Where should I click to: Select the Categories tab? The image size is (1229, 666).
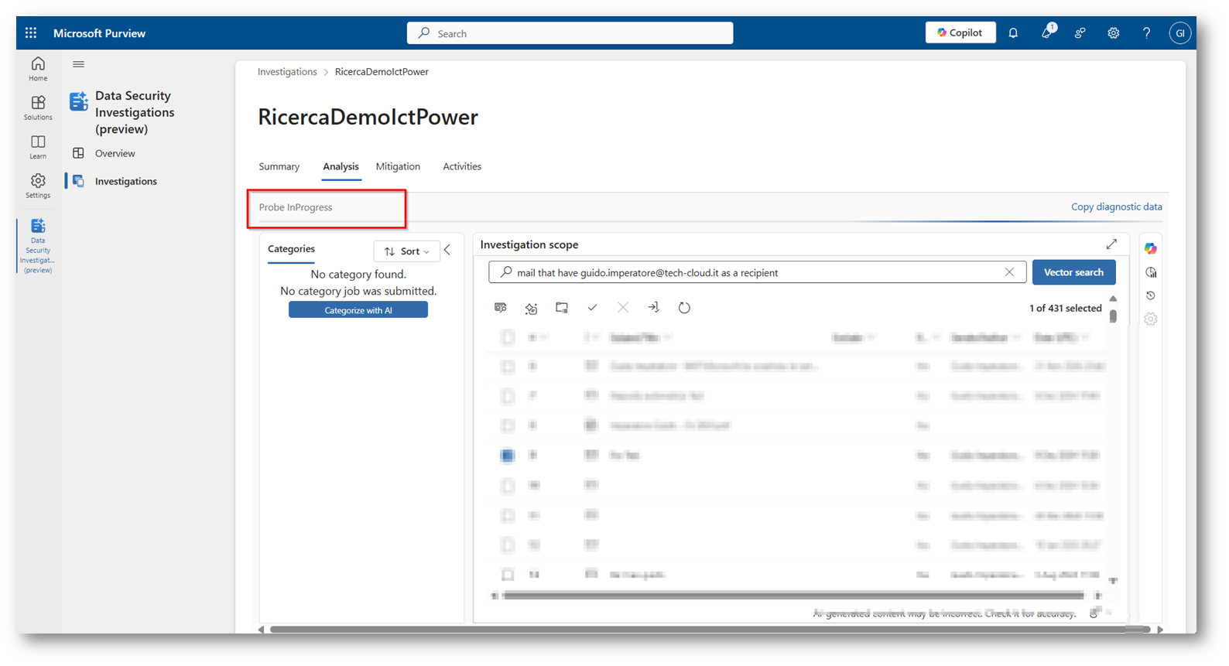coord(291,249)
